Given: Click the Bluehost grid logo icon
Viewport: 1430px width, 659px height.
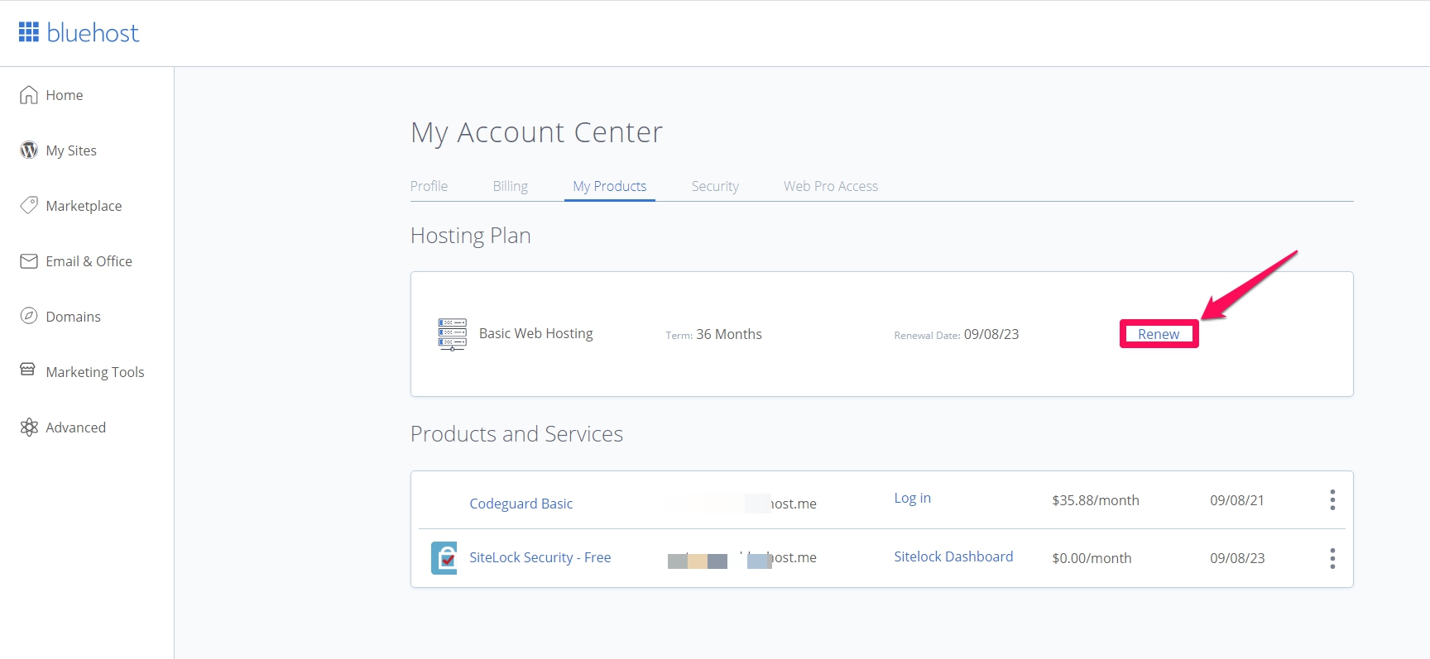Looking at the screenshot, I should tap(29, 32).
